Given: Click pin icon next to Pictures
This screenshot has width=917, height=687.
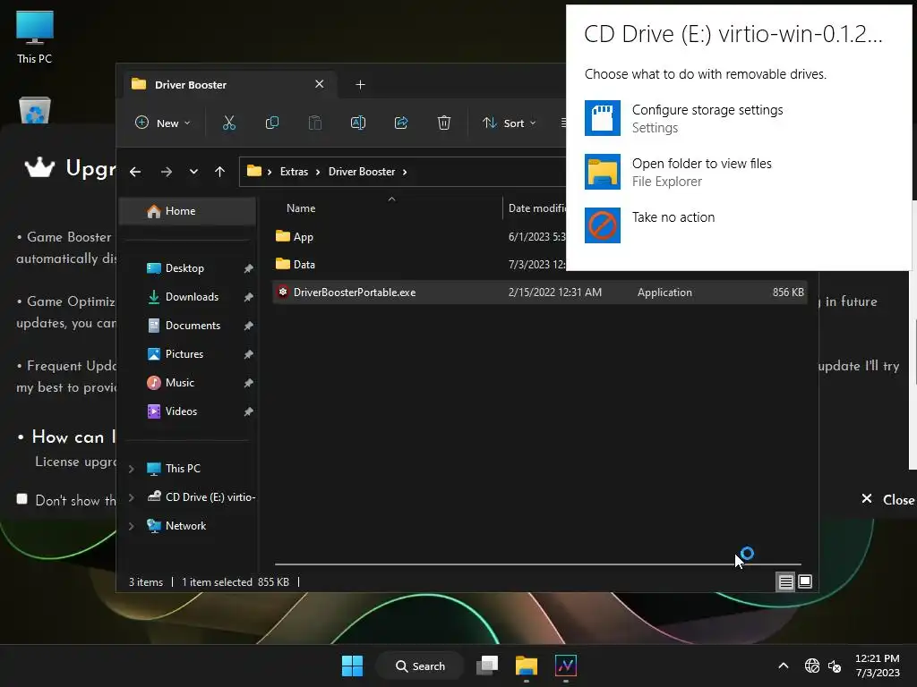Looking at the screenshot, I should point(249,354).
